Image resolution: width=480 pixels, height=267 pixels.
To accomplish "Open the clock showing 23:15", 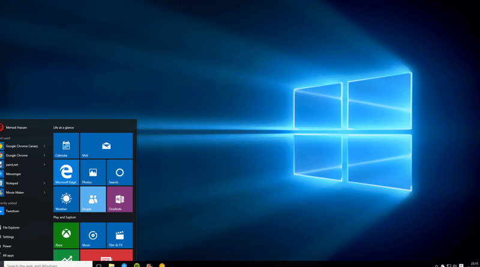I will [x=474, y=264].
